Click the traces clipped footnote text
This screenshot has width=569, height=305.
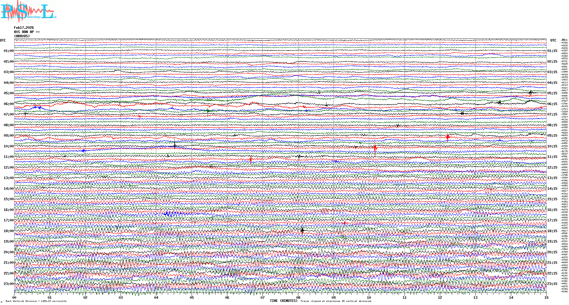[336, 301]
